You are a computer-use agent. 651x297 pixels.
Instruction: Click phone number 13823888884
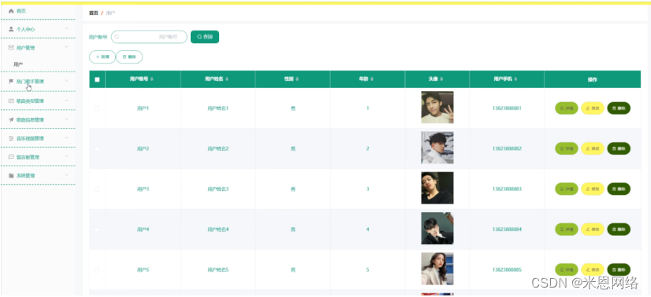(507, 229)
